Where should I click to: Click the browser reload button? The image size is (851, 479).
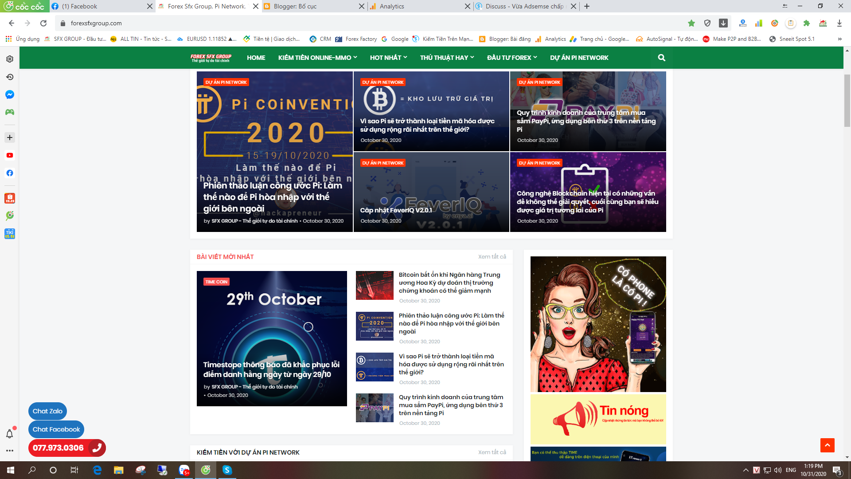coord(43,23)
